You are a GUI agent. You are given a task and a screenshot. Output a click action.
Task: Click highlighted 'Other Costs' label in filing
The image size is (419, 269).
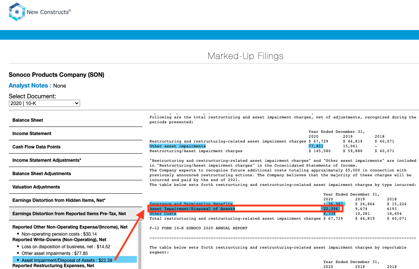click(x=163, y=214)
